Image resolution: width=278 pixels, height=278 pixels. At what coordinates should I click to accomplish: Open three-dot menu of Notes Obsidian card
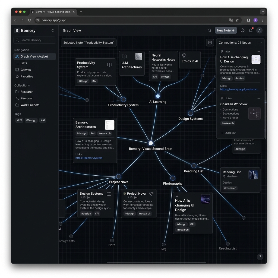259,98
